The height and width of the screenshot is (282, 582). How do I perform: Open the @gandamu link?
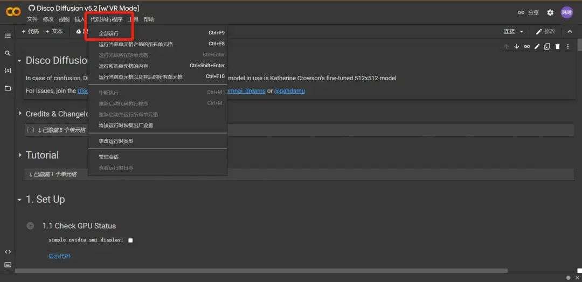[289, 91]
